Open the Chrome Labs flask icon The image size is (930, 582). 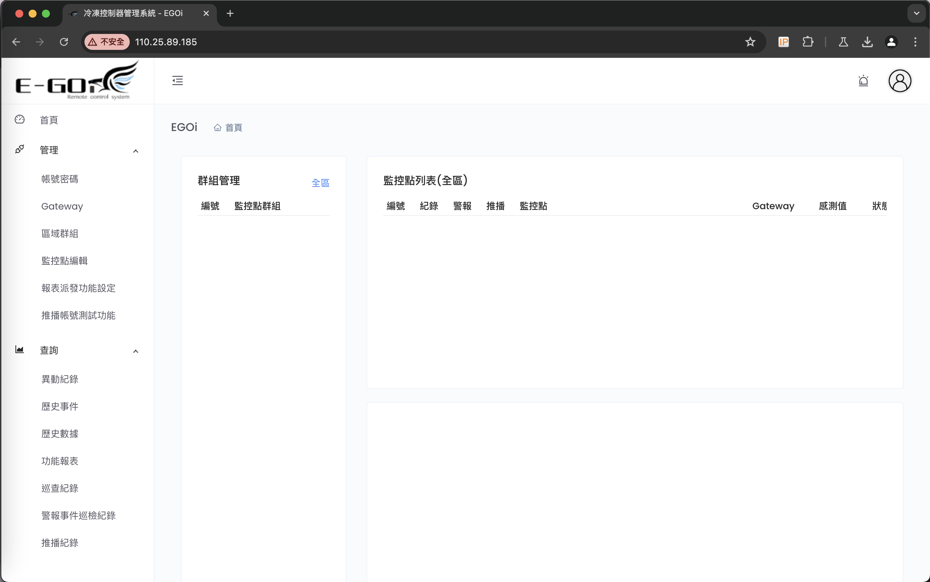844,42
